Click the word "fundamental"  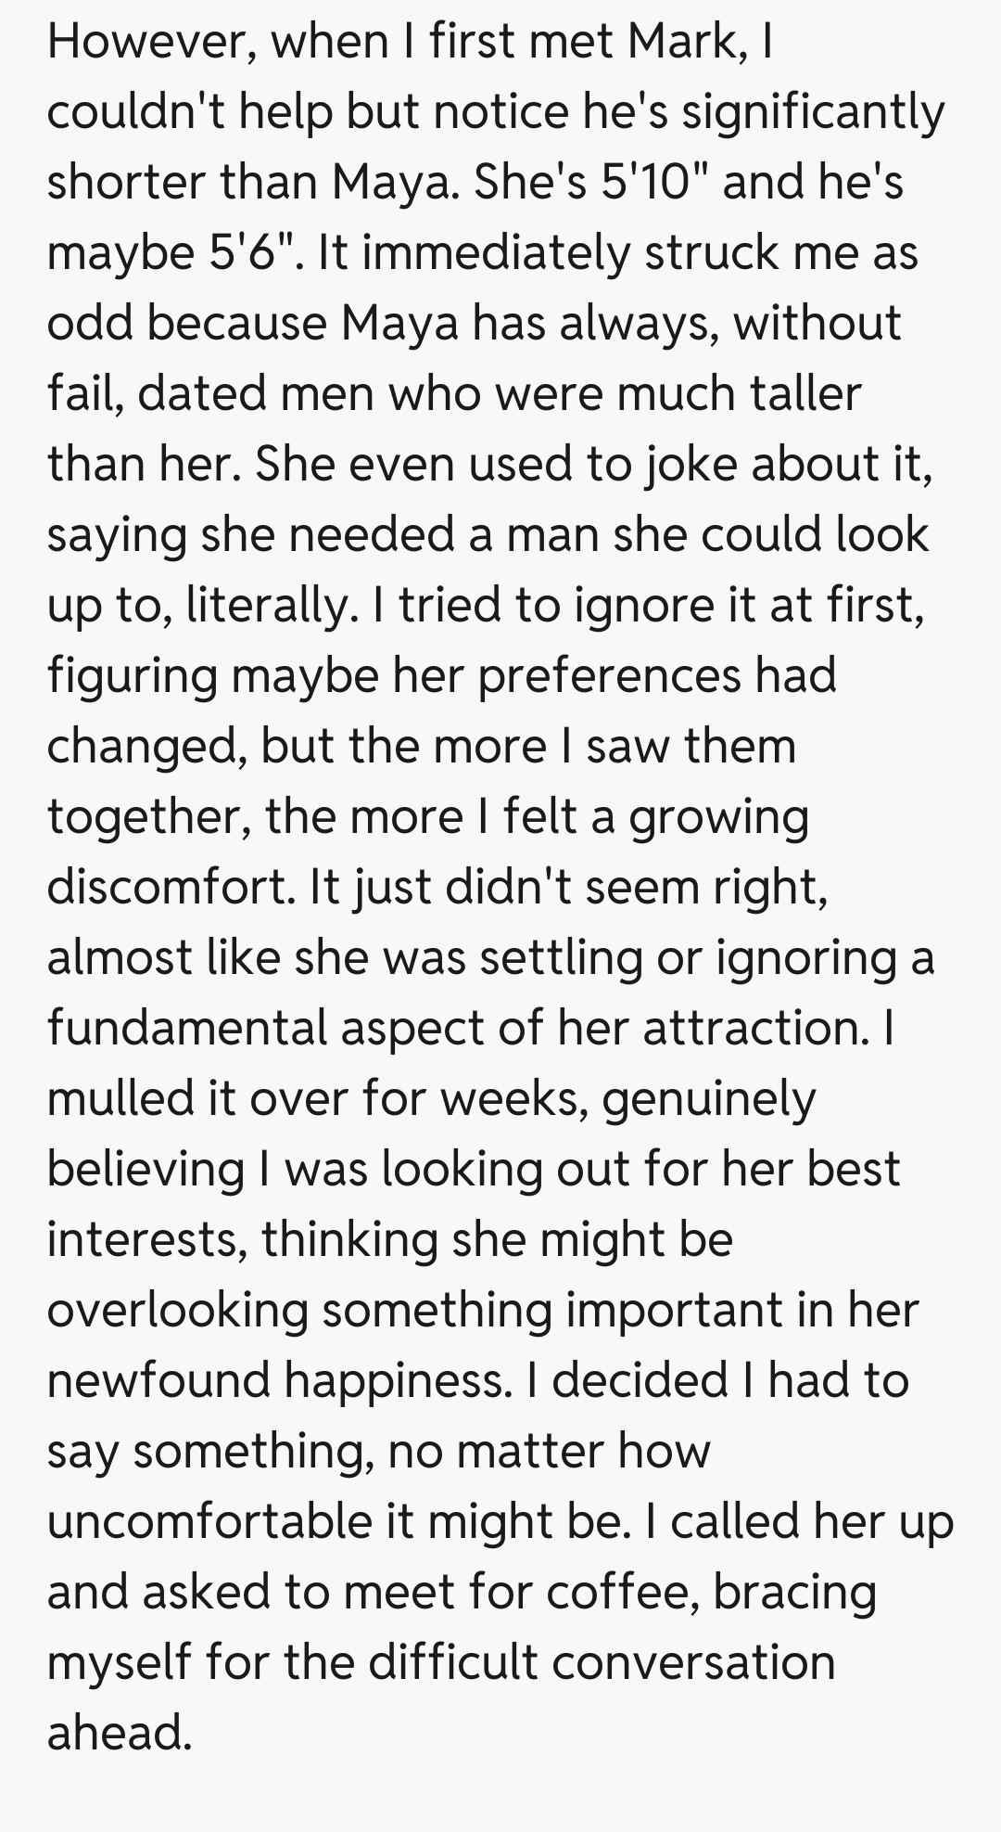[x=187, y=1028]
